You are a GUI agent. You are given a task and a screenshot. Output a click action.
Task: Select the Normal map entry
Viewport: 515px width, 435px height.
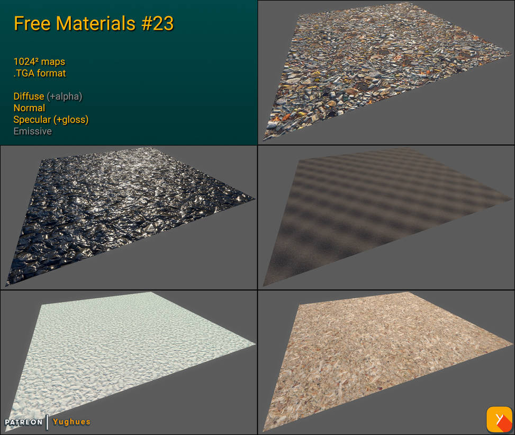pos(29,108)
